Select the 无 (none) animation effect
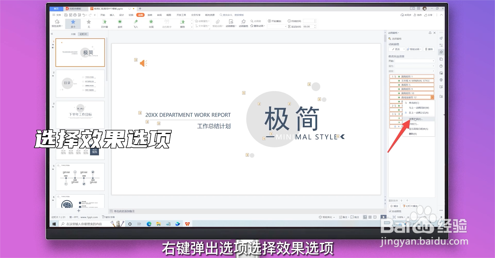Screen dimensions: 495x258 click(89, 24)
